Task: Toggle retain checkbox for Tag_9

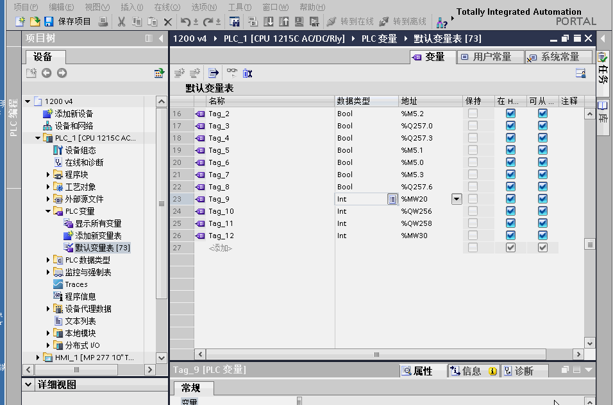Action: 473,199
